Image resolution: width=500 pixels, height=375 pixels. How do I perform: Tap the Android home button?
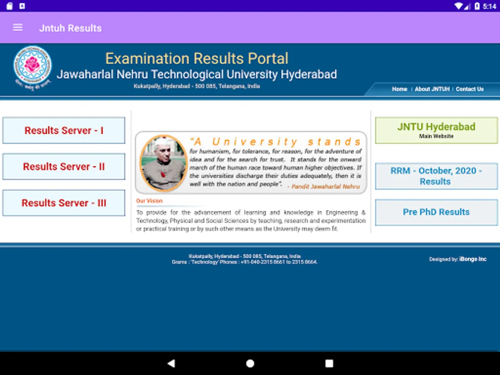pos(250,363)
